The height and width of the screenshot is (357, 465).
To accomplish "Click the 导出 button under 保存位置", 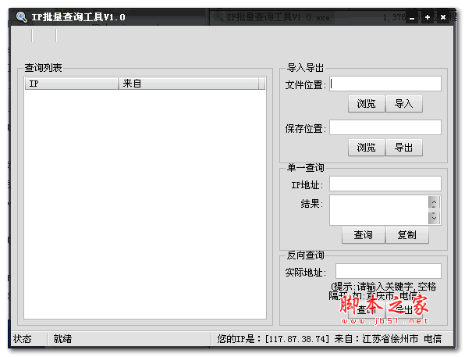I will (404, 148).
